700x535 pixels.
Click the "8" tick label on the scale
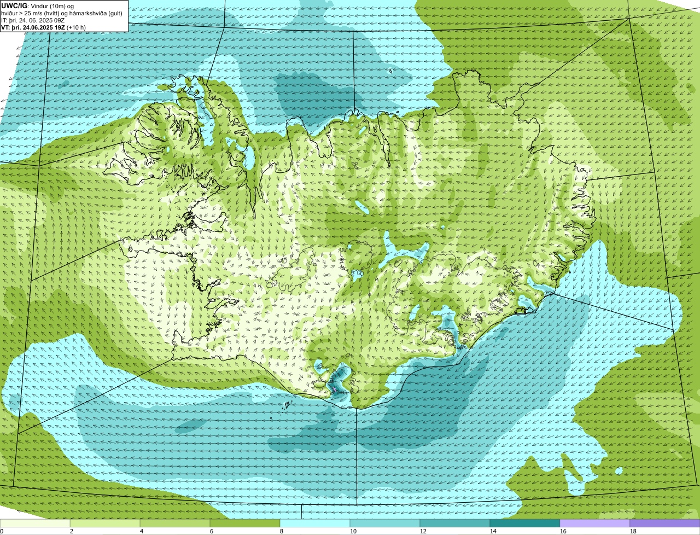[x=282, y=531]
